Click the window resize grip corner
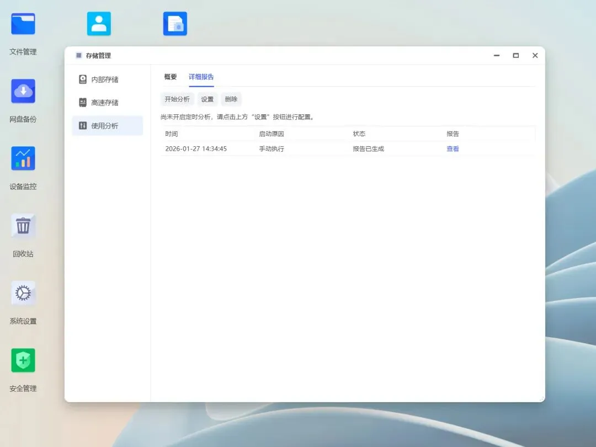596x447 pixels. [x=542, y=399]
